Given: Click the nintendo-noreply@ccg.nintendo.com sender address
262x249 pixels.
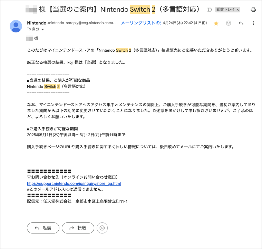Looking at the screenshot, I should 80,23.
